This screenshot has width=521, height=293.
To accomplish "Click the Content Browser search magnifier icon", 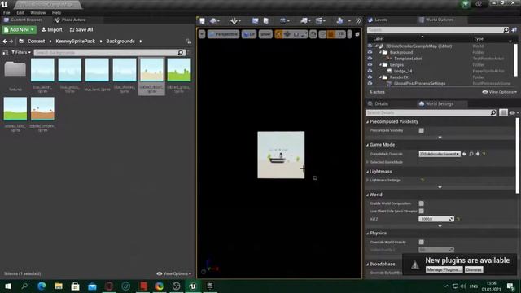I will [181, 52].
